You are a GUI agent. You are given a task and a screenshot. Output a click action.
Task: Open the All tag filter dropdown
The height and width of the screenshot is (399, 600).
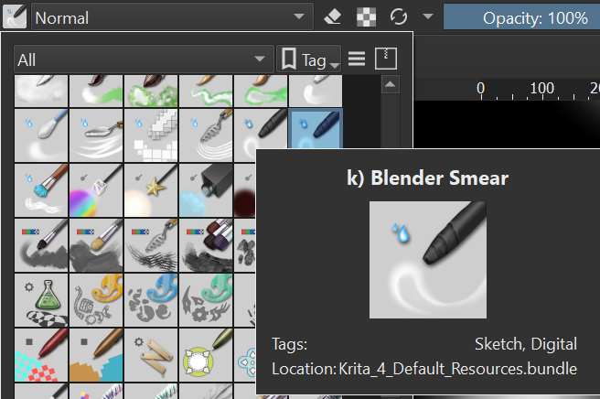[x=142, y=59]
